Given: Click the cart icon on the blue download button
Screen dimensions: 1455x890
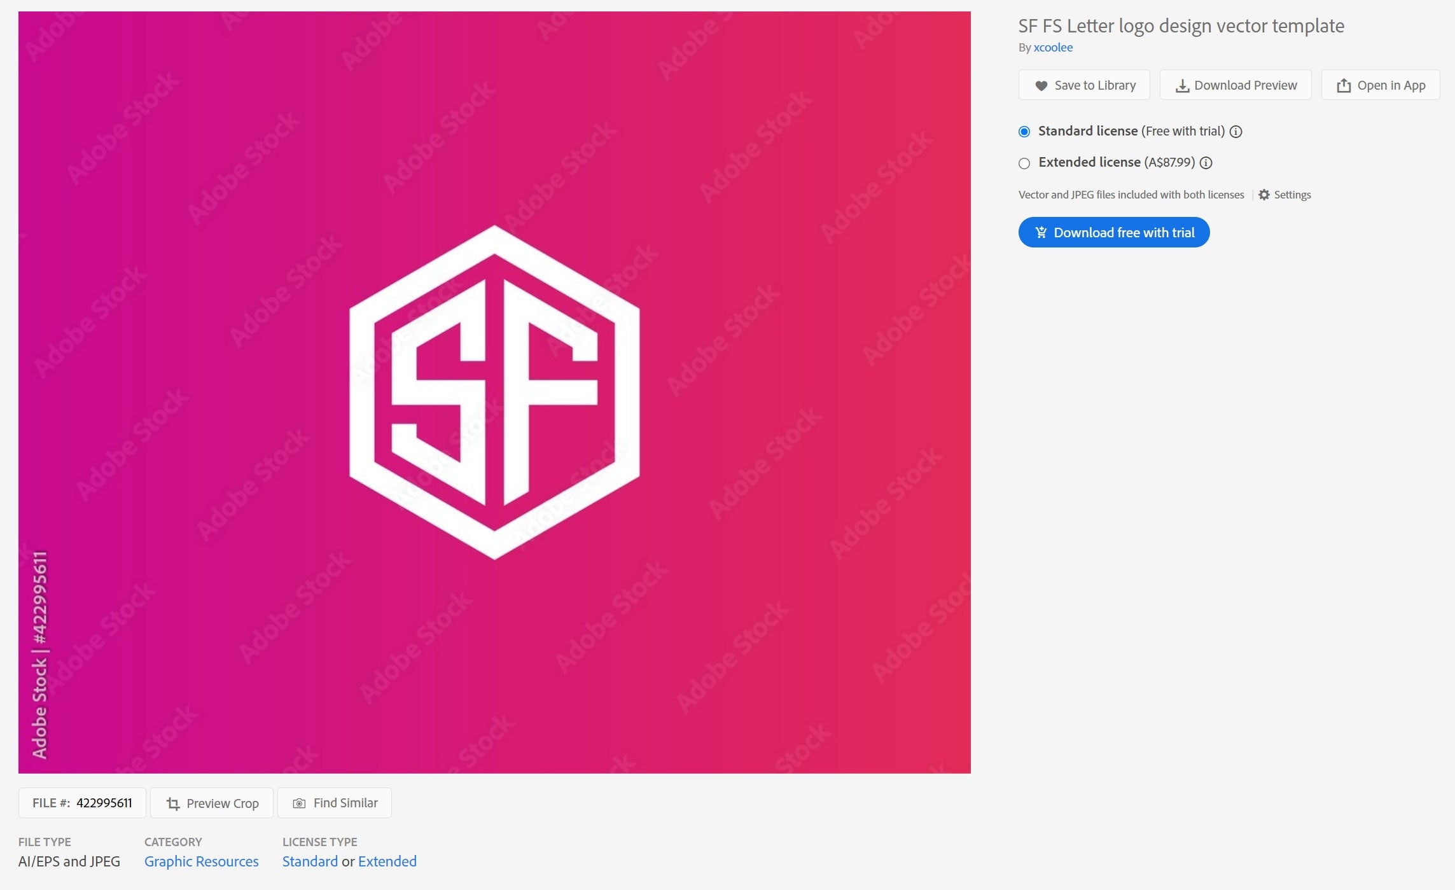Looking at the screenshot, I should 1041,232.
